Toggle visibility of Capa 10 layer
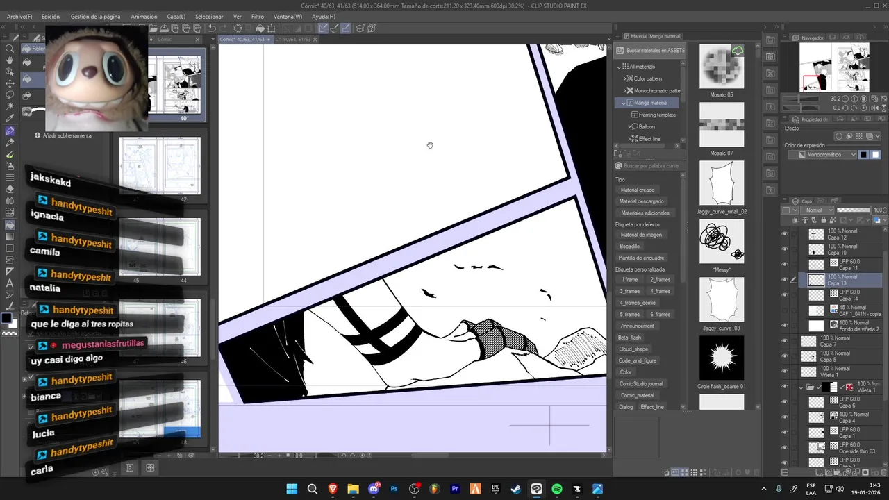The width and height of the screenshot is (889, 500). (785, 249)
